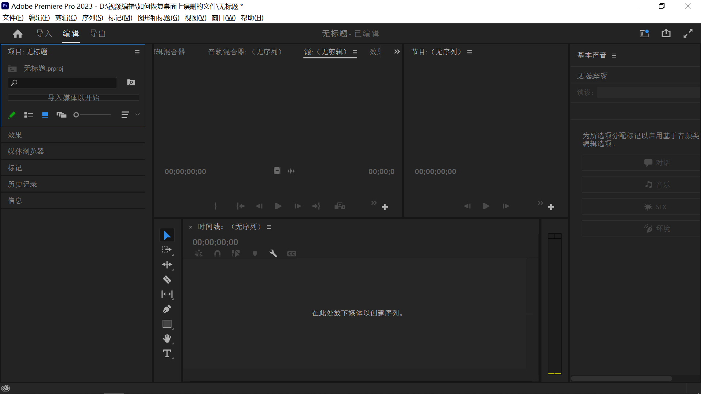
Task: Assign 对话 audio type
Action: (x=641, y=163)
